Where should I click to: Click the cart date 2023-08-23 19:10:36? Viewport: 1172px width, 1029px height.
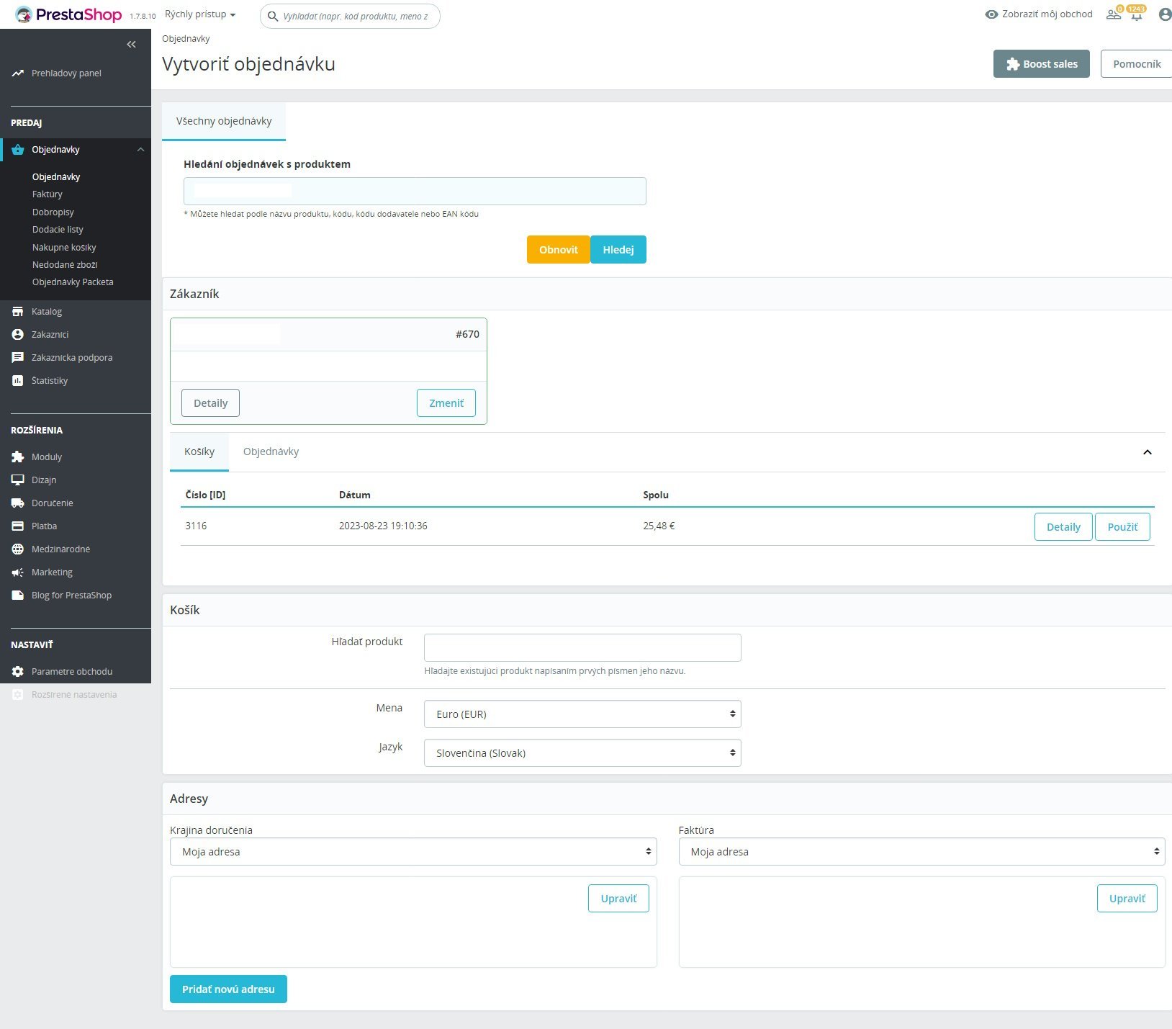383,526
